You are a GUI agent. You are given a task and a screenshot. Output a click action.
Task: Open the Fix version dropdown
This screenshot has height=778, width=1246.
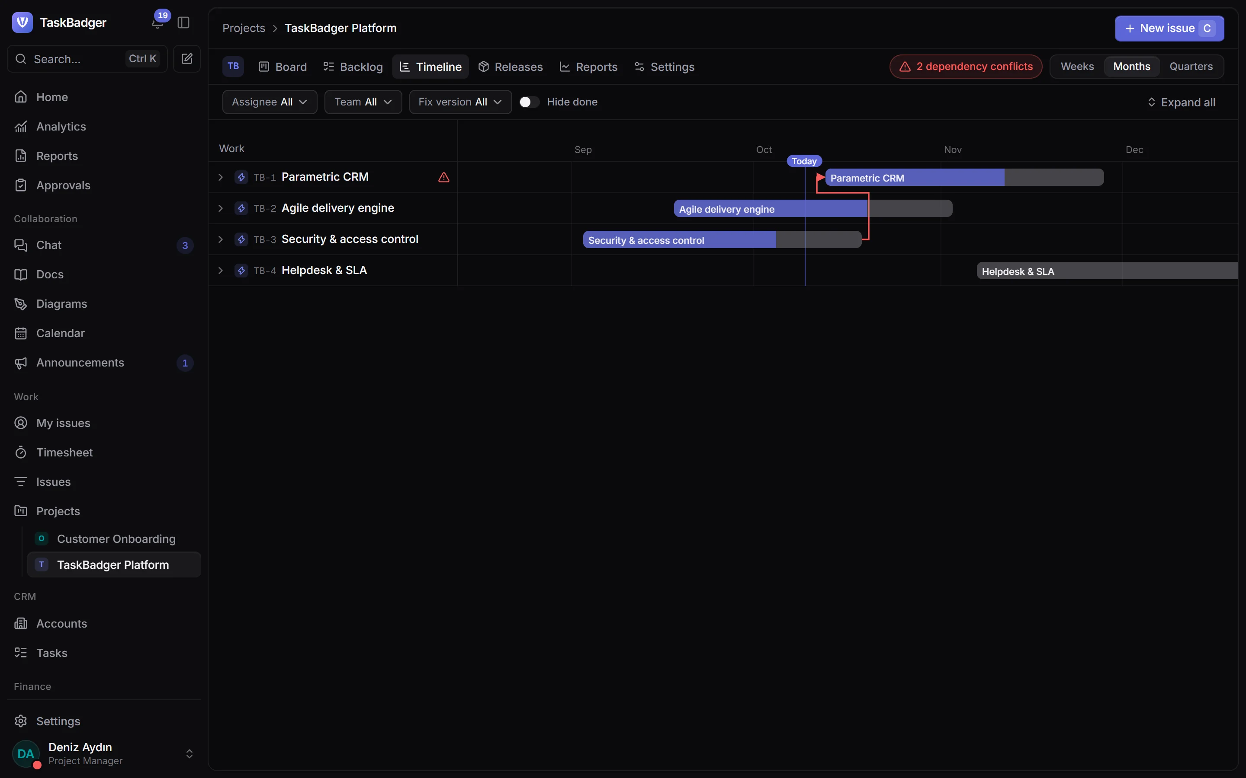[x=460, y=102]
